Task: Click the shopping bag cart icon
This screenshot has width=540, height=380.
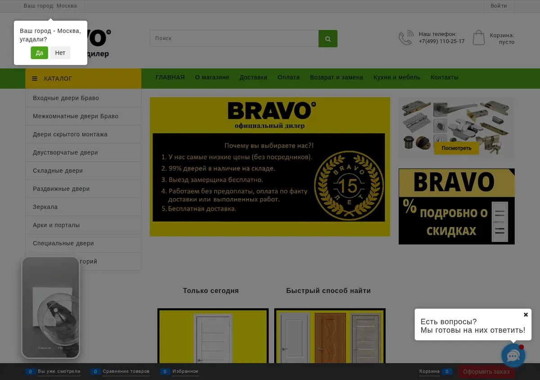Action: (x=479, y=38)
